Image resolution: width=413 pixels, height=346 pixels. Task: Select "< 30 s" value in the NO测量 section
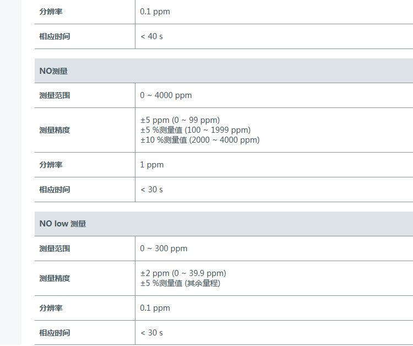(x=151, y=190)
